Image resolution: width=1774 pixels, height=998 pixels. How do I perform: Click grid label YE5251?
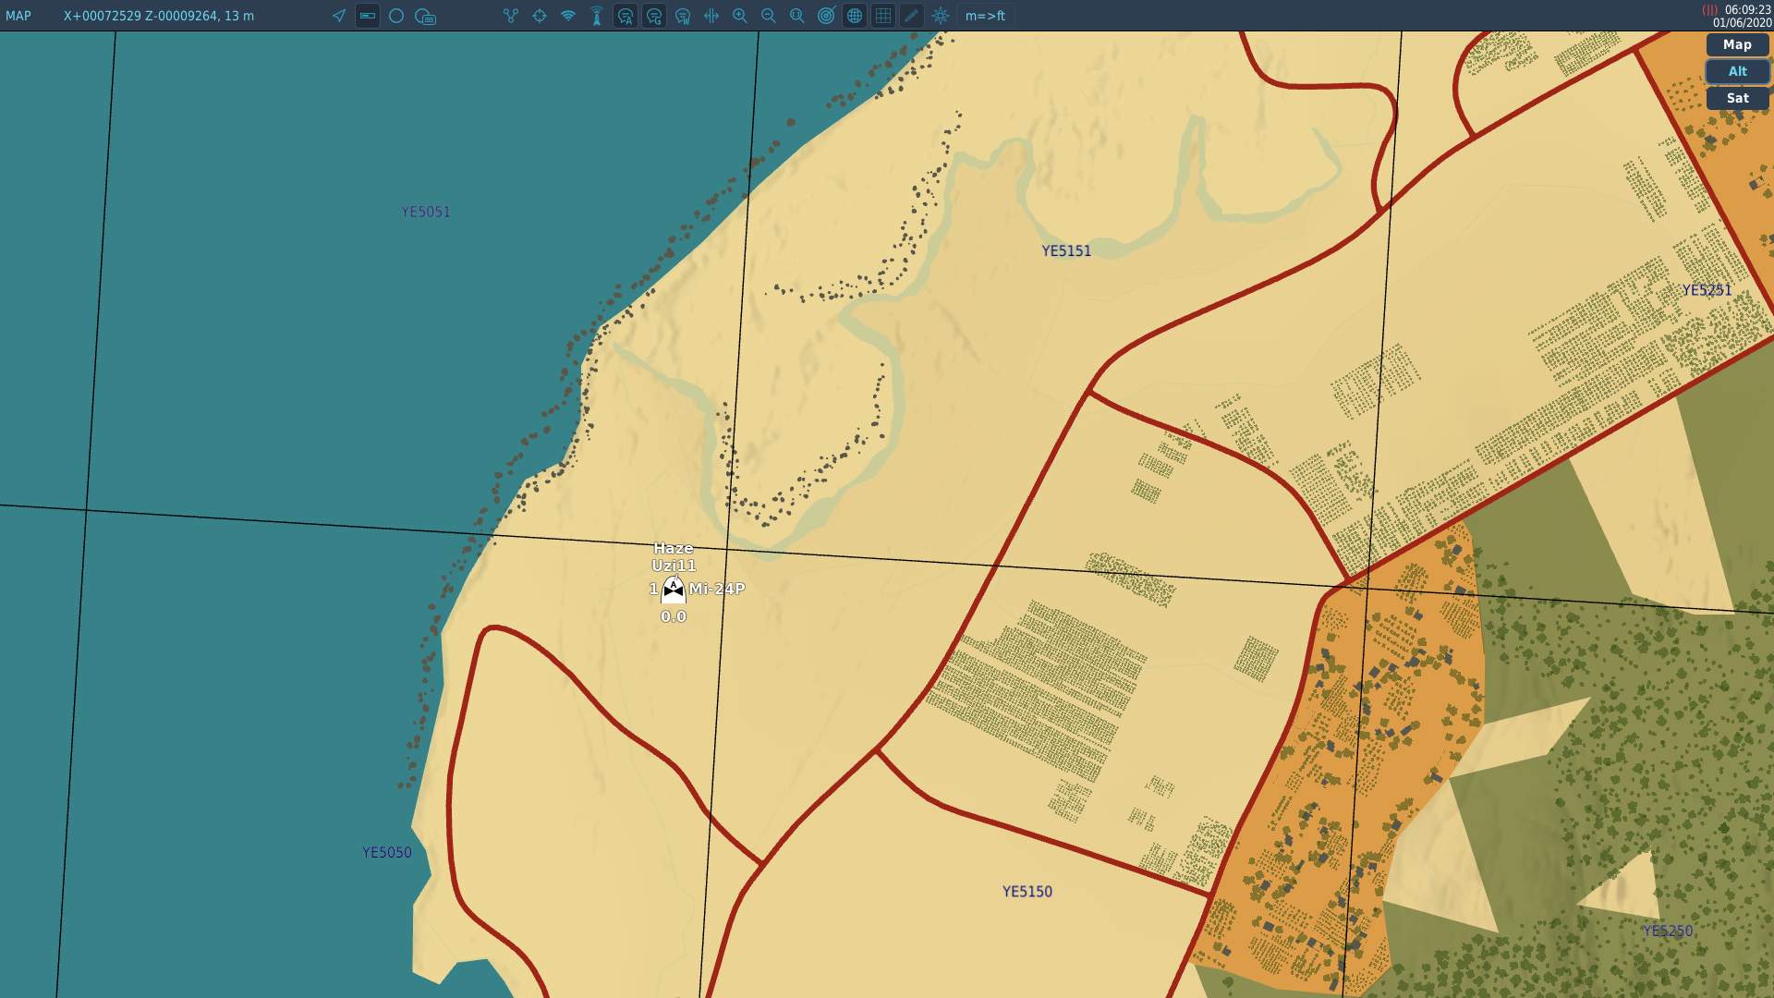coord(1707,290)
